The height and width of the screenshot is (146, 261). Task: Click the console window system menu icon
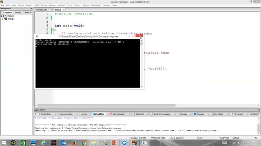coord(37,36)
